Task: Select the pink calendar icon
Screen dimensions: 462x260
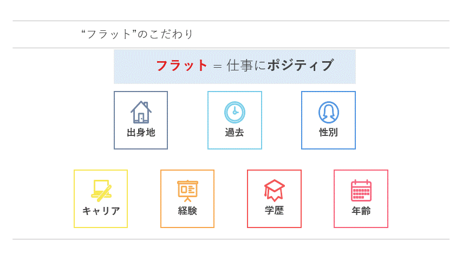Action: click(361, 191)
